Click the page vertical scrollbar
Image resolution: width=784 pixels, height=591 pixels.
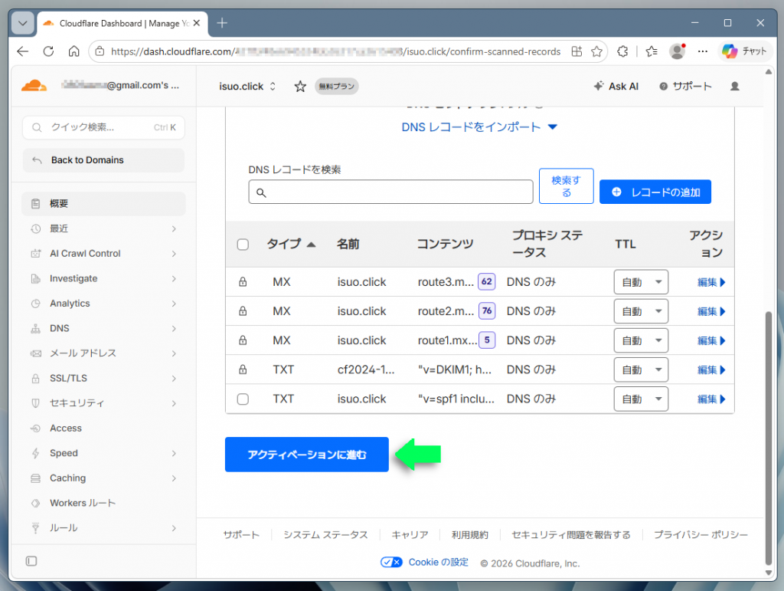click(769, 438)
